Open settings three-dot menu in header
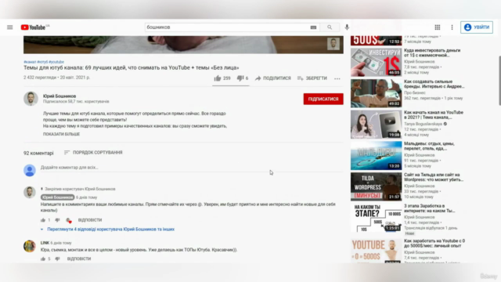 pos(452,27)
